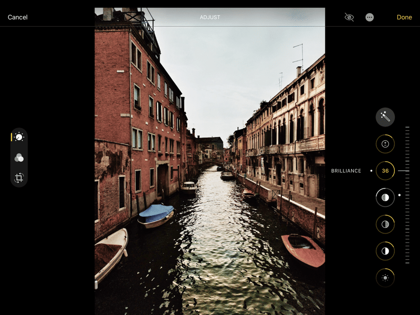
Task: Switch to the Adjust tool tab
Action: pyautogui.click(x=19, y=137)
